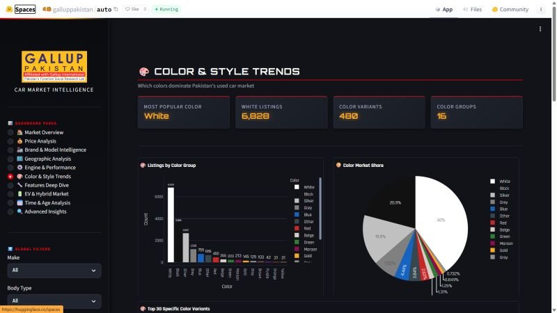557x313 pixels.
Task: Switch to the App tab
Action: point(444,9)
